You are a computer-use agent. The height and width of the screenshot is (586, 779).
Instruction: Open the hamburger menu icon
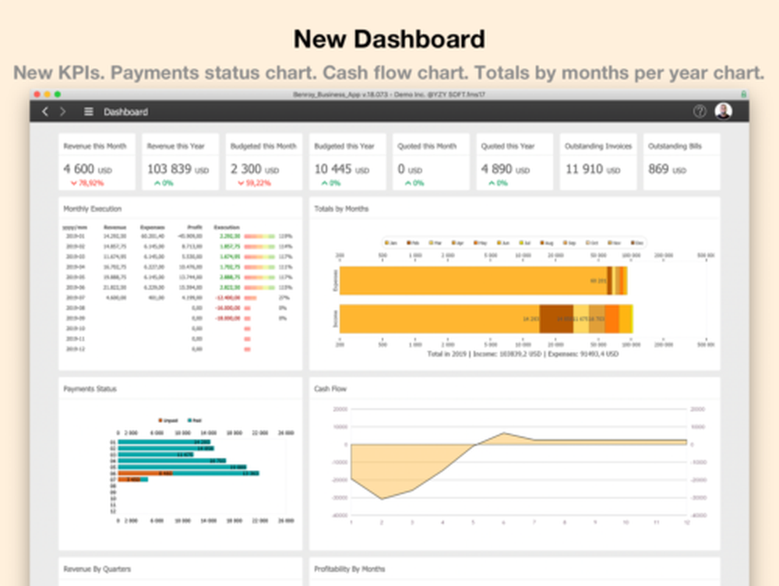click(88, 111)
